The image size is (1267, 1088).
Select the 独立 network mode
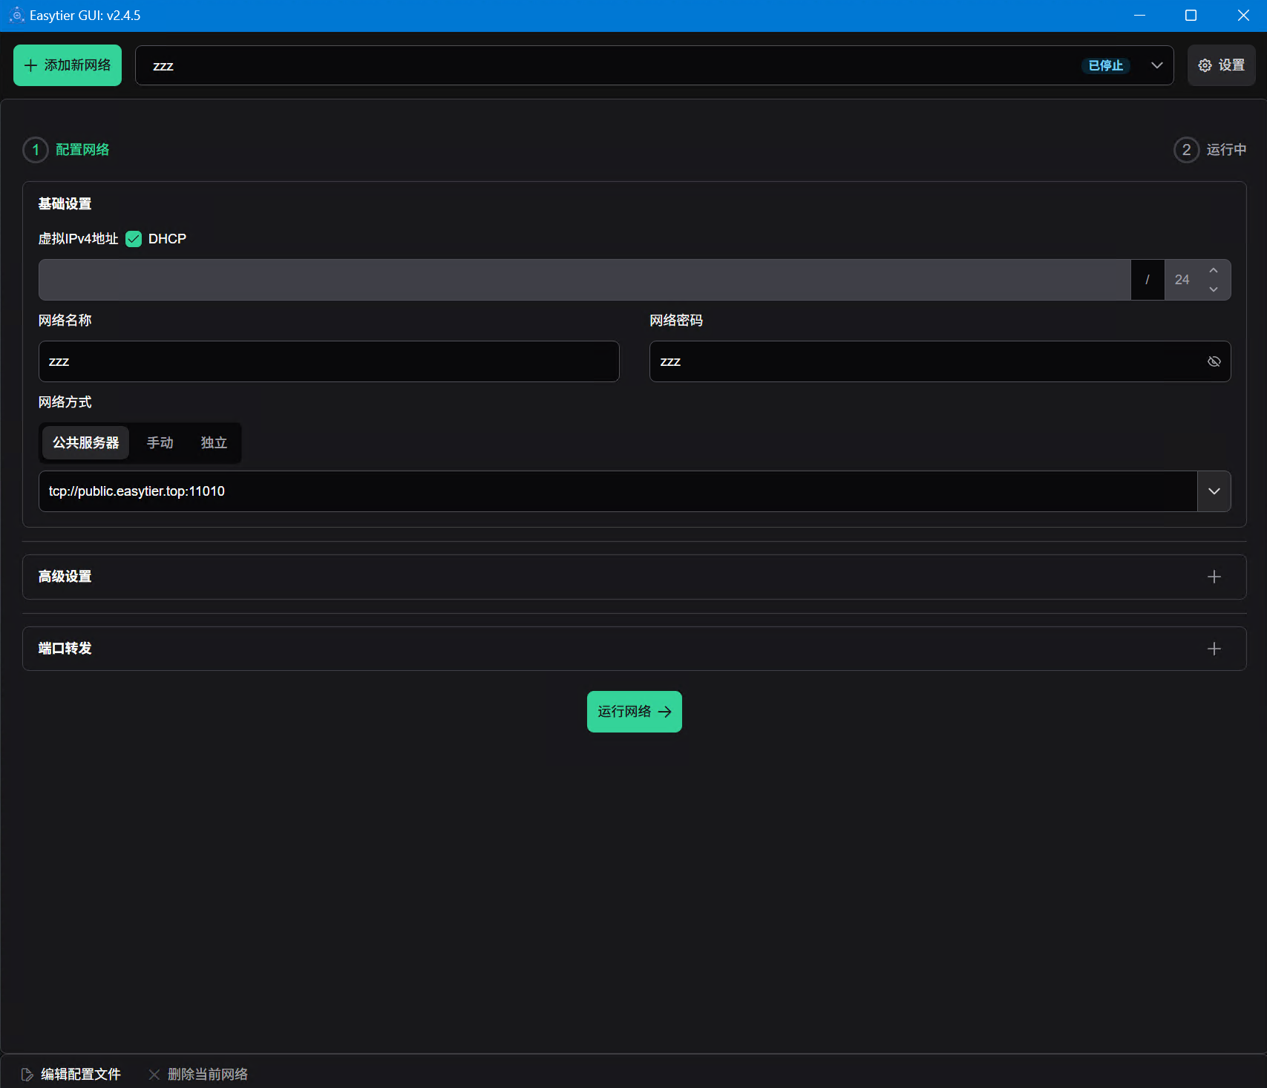214,443
